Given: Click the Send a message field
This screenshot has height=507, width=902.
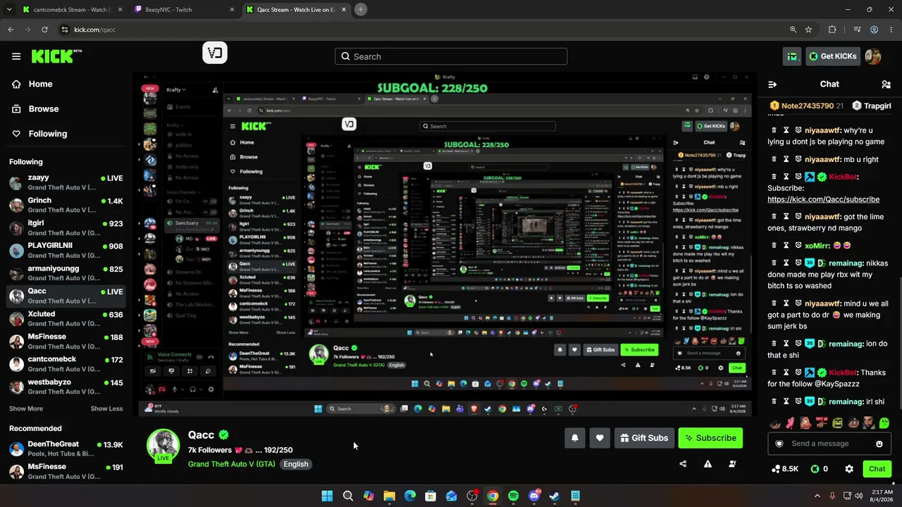Looking at the screenshot, I should pyautogui.click(x=828, y=444).
